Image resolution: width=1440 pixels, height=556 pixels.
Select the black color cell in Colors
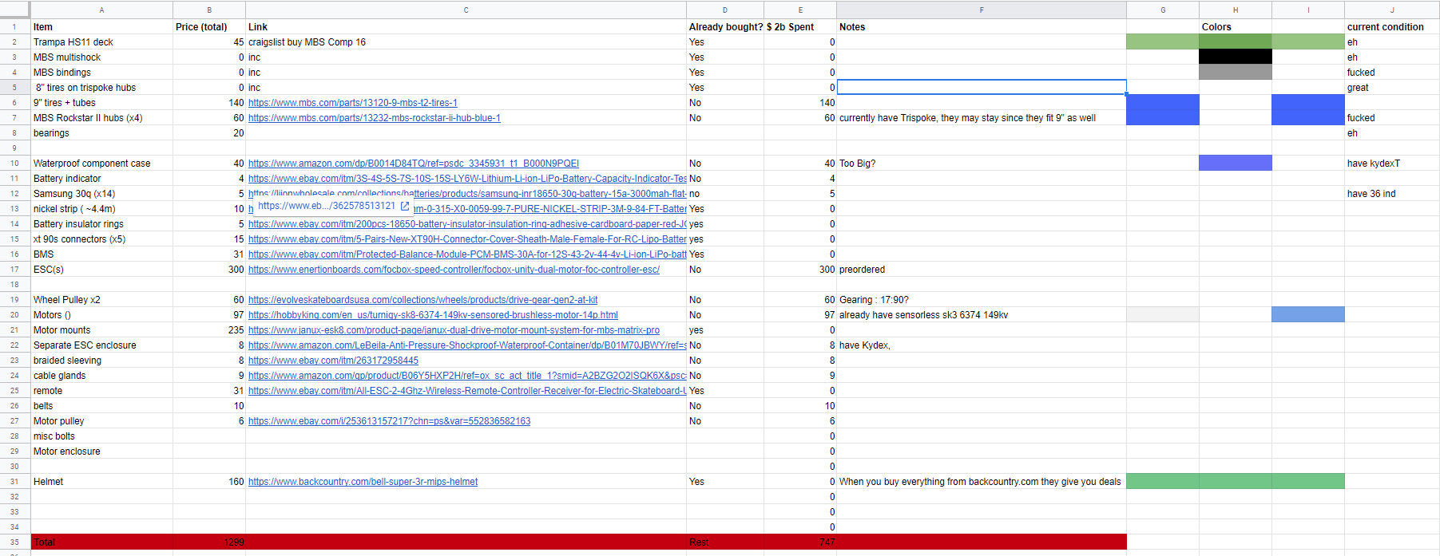(x=1235, y=57)
